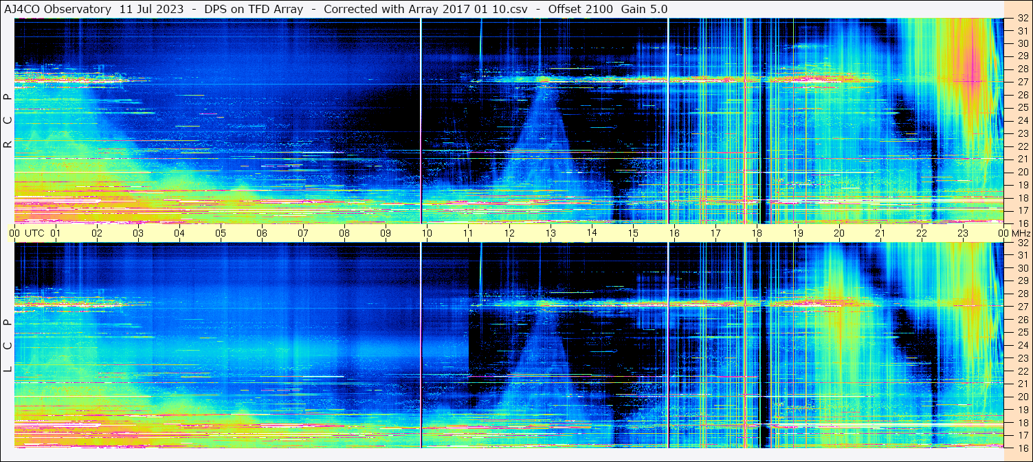The width and height of the screenshot is (1033, 462).
Task: Select the 09 hour mark on UTC axis
Action: (x=386, y=233)
